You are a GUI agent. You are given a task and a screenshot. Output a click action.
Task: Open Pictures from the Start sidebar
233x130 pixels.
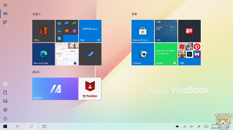point(5,101)
